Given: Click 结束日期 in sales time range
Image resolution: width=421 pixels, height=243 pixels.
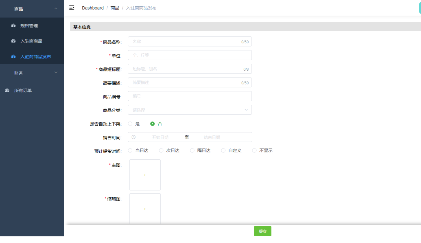Looking at the screenshot, I should tap(212, 137).
